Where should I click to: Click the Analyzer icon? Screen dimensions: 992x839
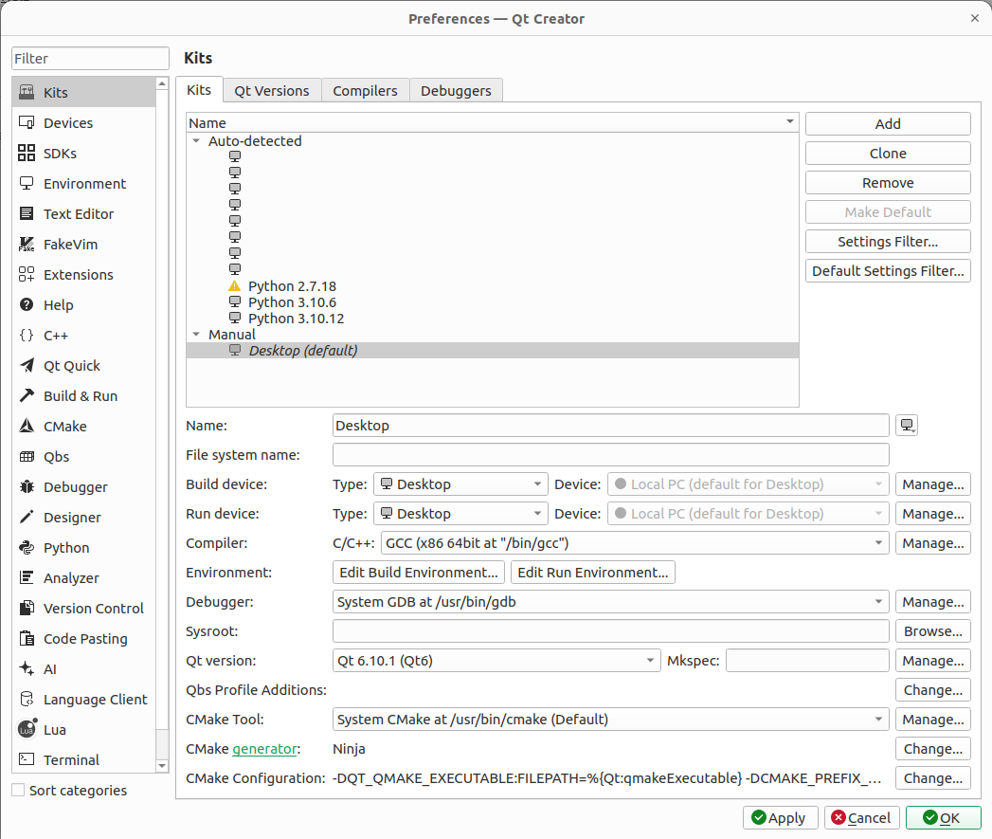27,578
